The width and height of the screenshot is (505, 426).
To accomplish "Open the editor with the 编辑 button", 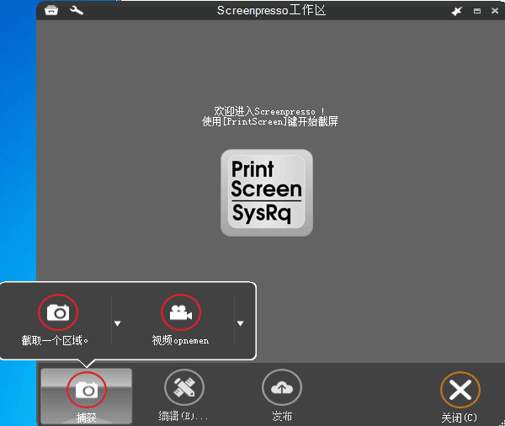I will coord(183,396).
